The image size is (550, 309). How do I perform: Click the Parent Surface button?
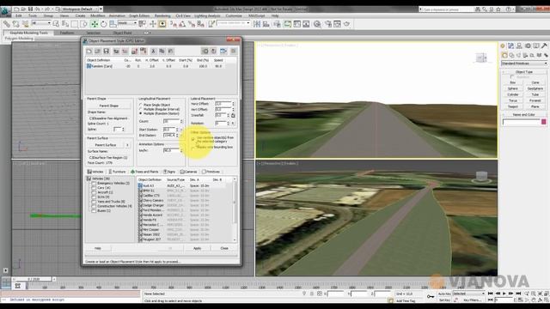106,145
